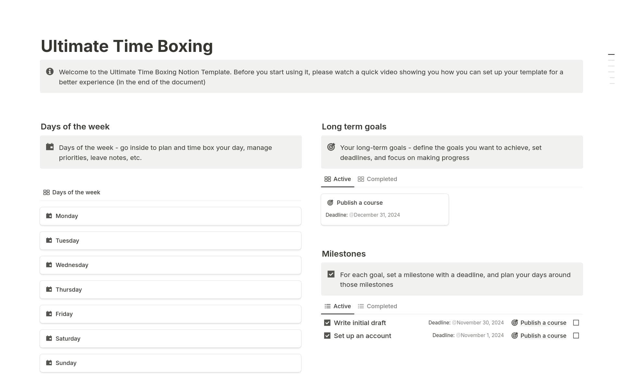Click the Ultimate Time Boxing page title
Screen dimensions: 623x389
coord(127,46)
